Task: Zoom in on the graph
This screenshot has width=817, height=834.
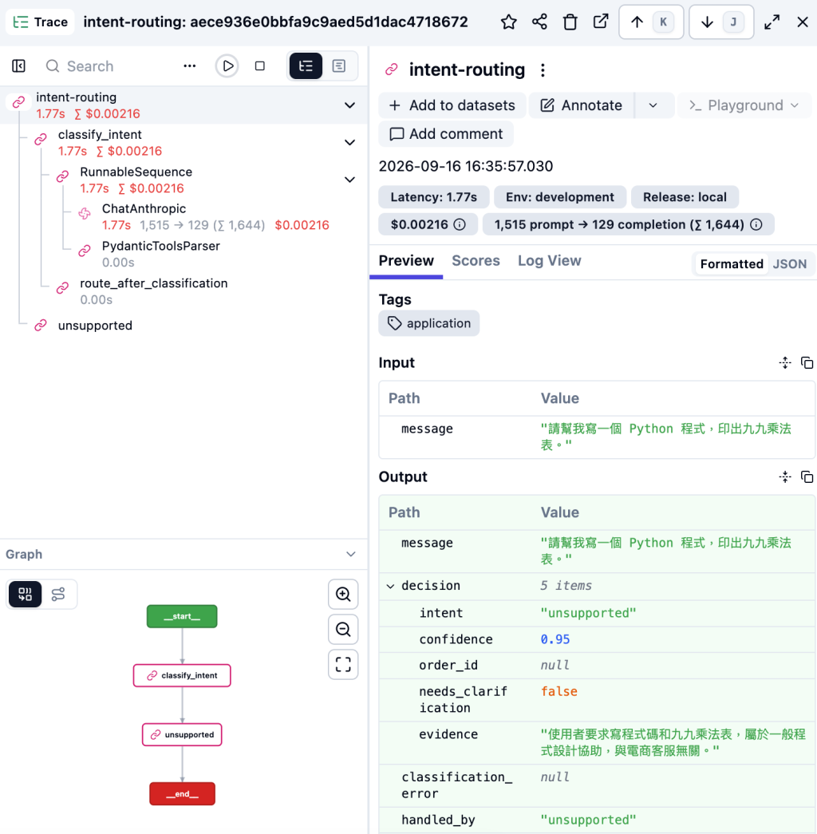Action: (x=343, y=594)
